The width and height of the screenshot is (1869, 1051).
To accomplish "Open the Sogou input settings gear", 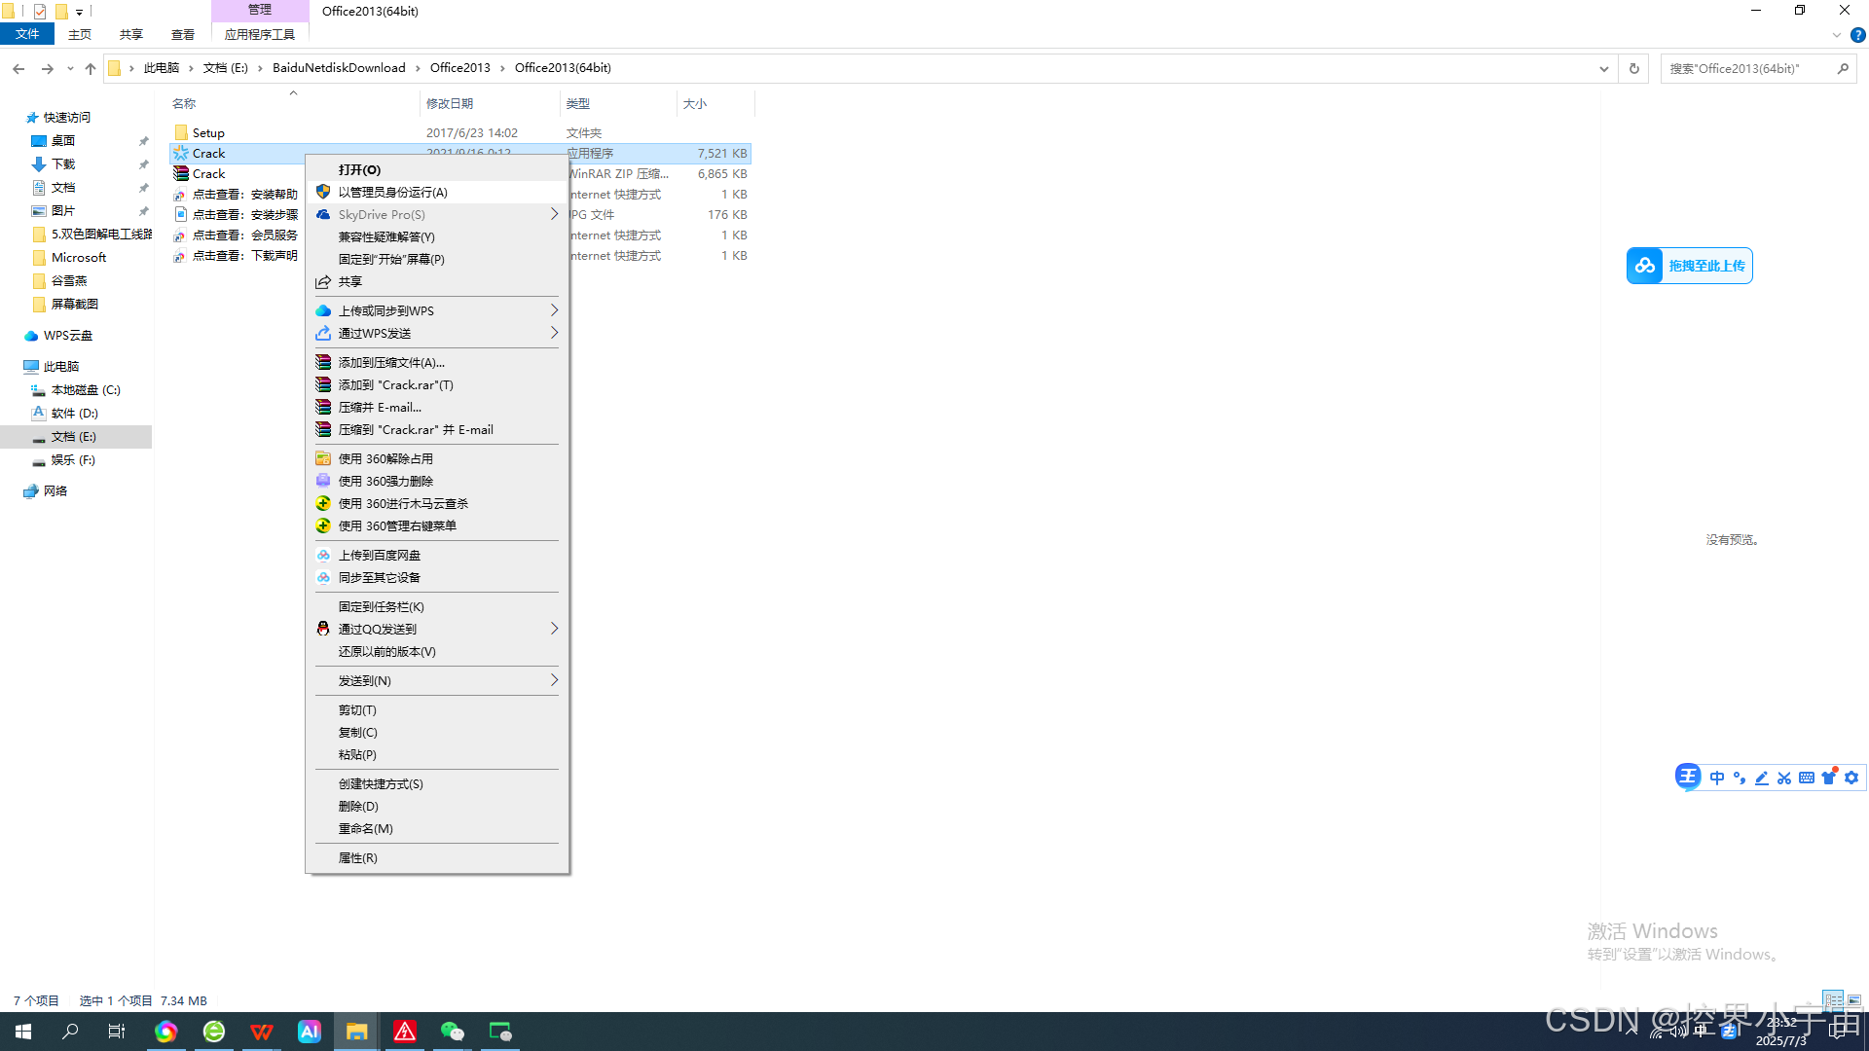I will coord(1851,778).
